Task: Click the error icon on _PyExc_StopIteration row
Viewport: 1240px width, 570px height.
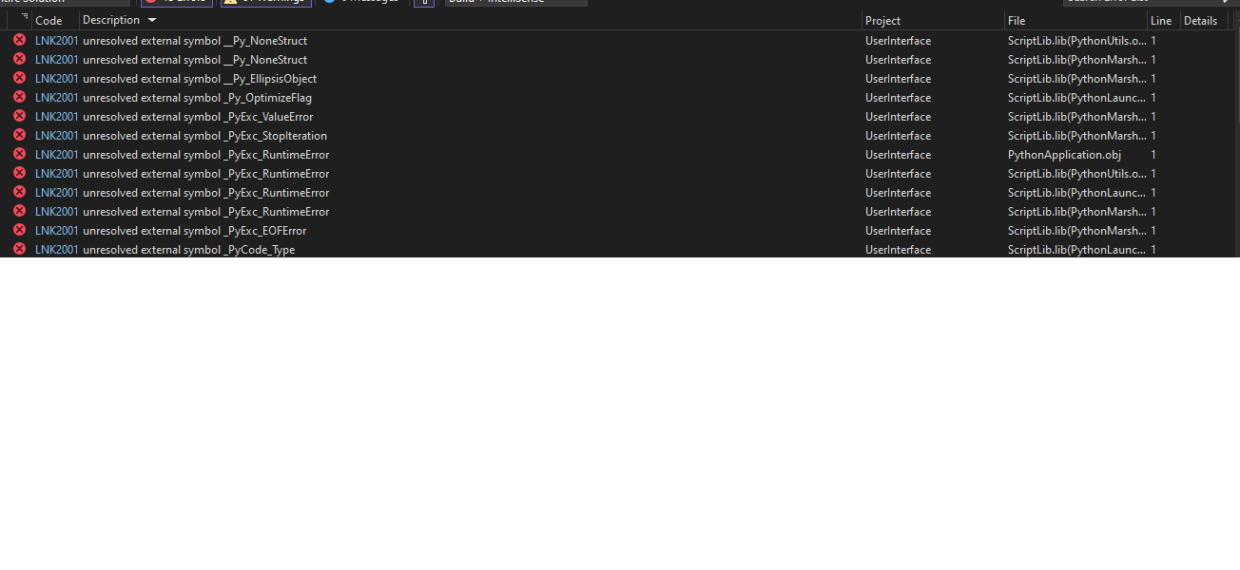Action: (19, 135)
